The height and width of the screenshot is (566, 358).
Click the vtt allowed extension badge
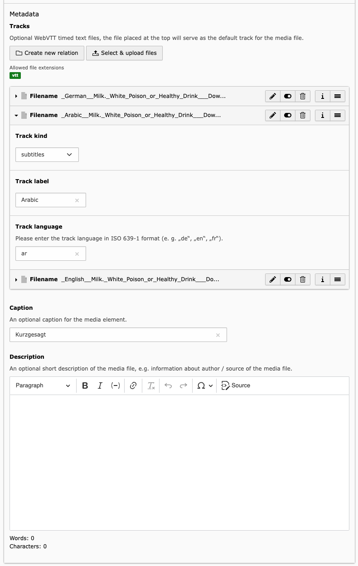click(x=15, y=75)
